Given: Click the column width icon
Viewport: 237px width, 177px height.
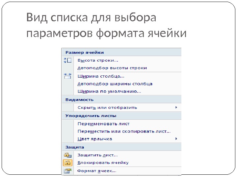Looking at the screenshot, I should pyautogui.click(x=67, y=76).
